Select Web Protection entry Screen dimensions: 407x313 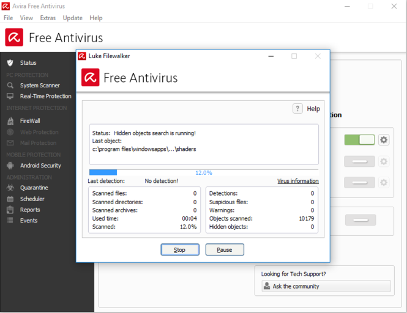[39, 132]
